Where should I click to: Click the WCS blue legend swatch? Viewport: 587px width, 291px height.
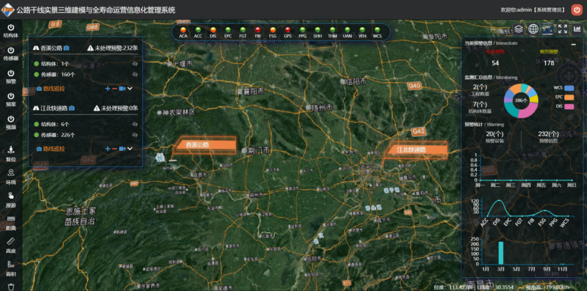pyautogui.click(x=569, y=88)
